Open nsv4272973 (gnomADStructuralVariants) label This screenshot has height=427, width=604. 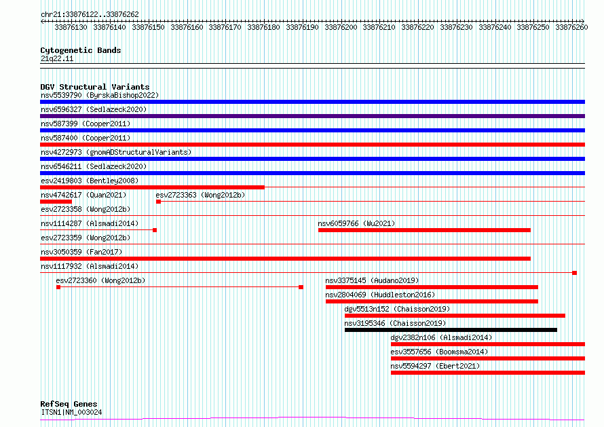coord(116,152)
